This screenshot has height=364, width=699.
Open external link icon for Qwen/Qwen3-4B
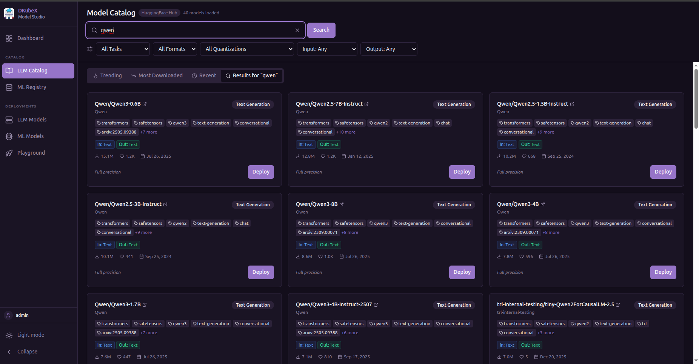tap(543, 204)
